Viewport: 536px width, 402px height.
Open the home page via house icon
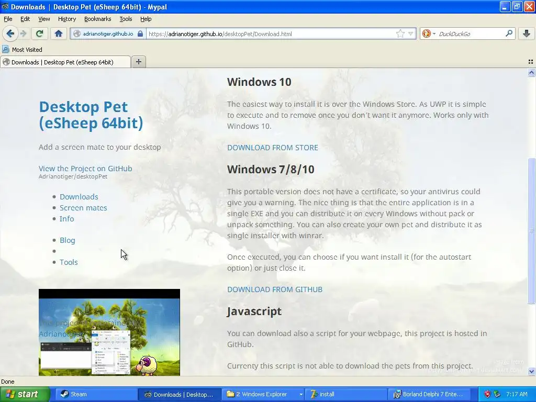pos(59,33)
